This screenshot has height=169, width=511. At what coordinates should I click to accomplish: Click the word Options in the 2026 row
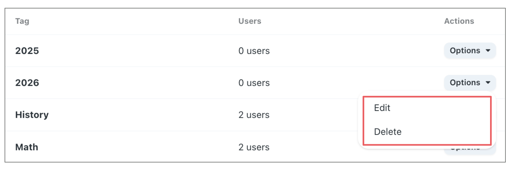point(465,83)
